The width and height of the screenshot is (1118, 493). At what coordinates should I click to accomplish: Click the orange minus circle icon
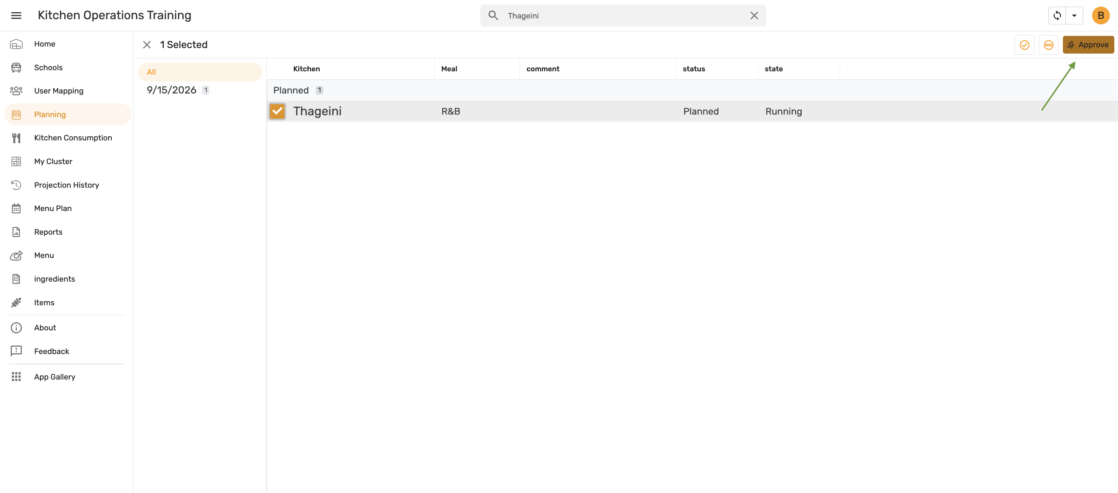point(1048,45)
